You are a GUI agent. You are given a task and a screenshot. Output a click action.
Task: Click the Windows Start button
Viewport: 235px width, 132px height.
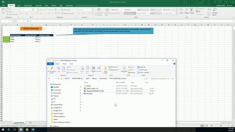pos(3,129)
